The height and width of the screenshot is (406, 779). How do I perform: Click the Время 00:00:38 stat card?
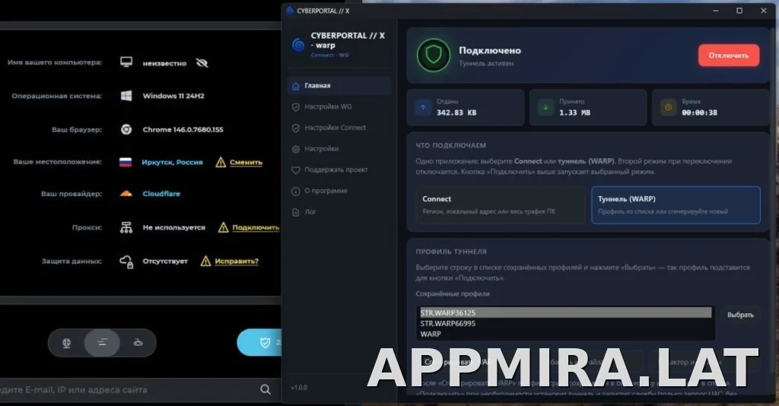point(711,107)
